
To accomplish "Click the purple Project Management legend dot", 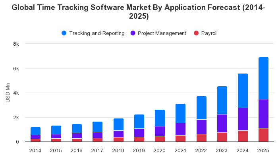I will 133,33.
